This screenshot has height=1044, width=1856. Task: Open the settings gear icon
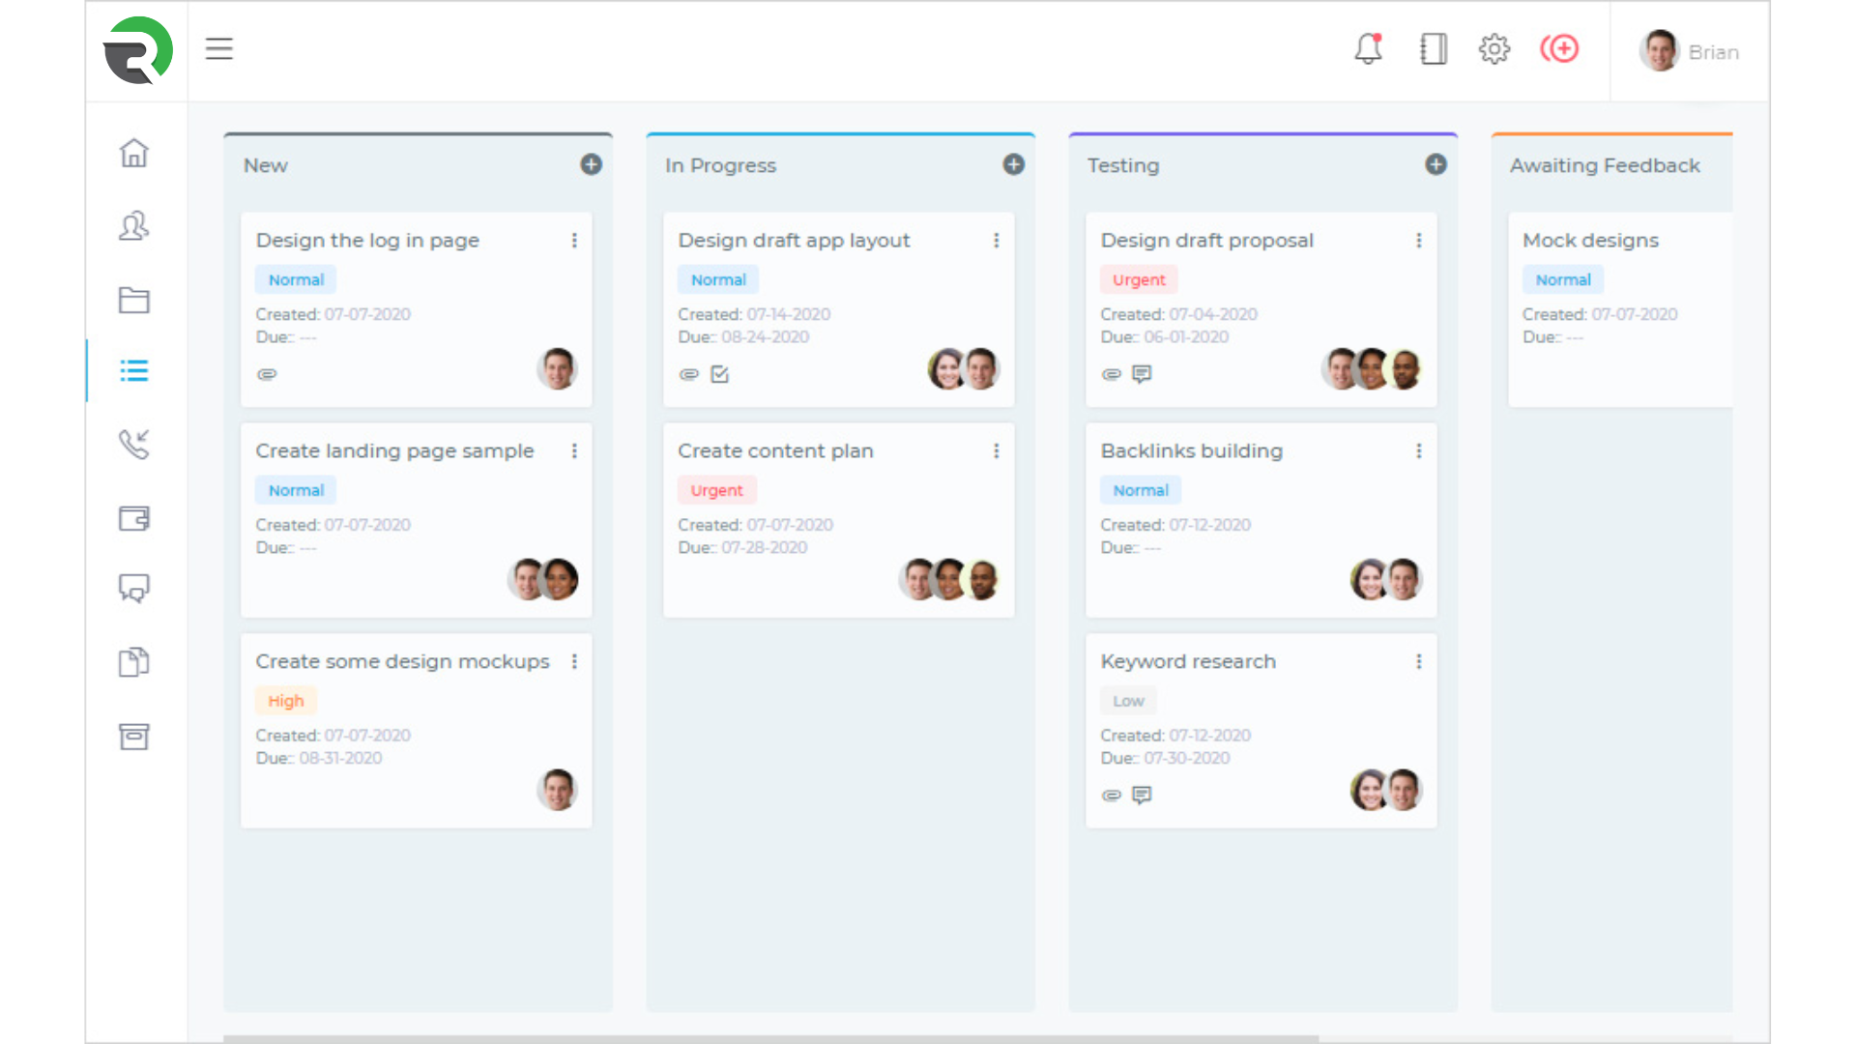pos(1494,48)
